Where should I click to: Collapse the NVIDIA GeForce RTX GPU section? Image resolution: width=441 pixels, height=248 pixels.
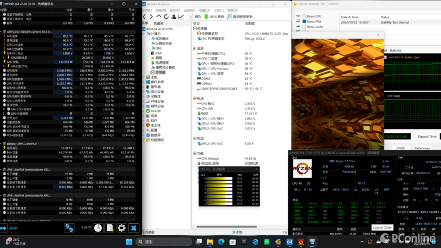click(x=1, y=32)
